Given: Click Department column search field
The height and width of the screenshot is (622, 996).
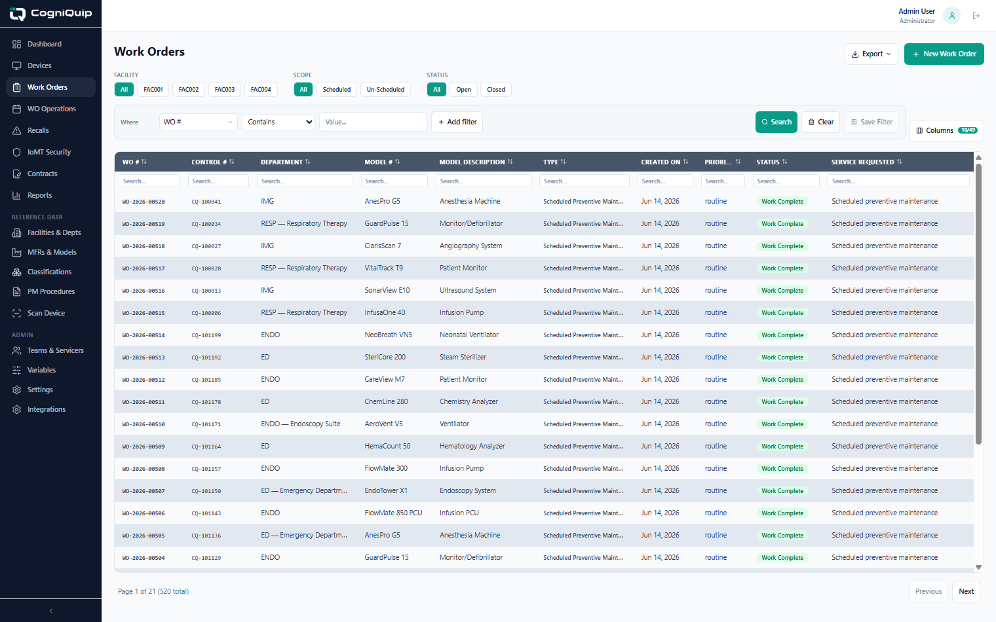Looking at the screenshot, I should coord(305,181).
